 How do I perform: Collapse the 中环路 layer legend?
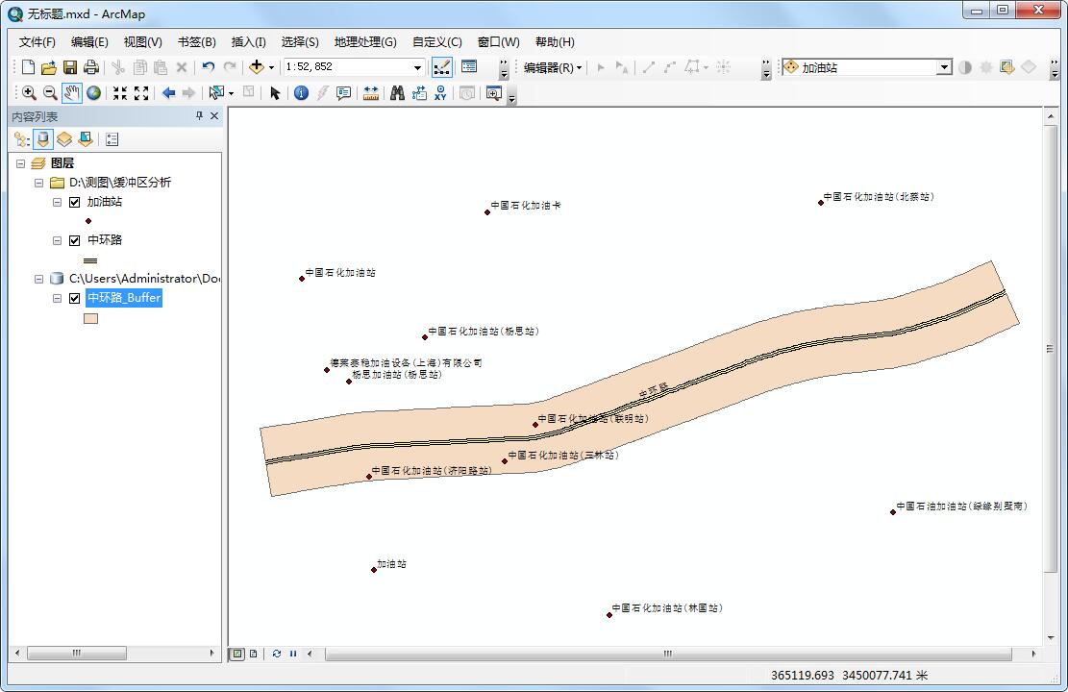[x=58, y=240]
